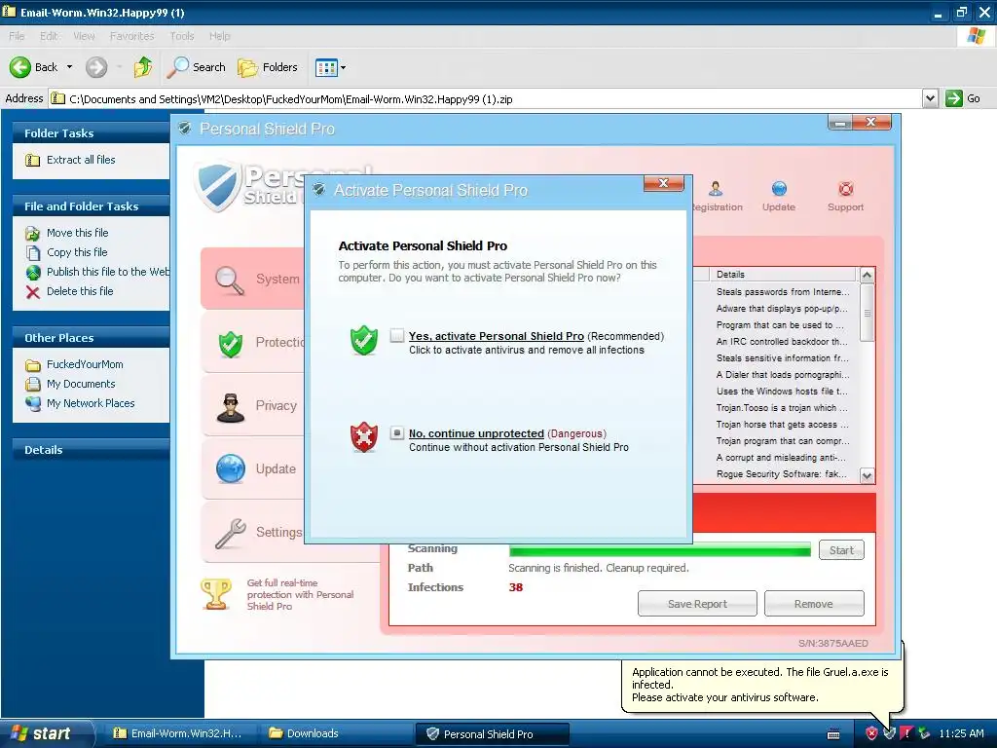Click the Protection green shield sidebar icon
997x748 pixels.
[x=230, y=344]
